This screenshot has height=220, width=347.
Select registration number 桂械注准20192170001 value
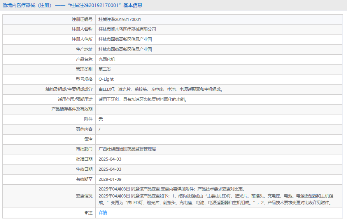(120, 19)
